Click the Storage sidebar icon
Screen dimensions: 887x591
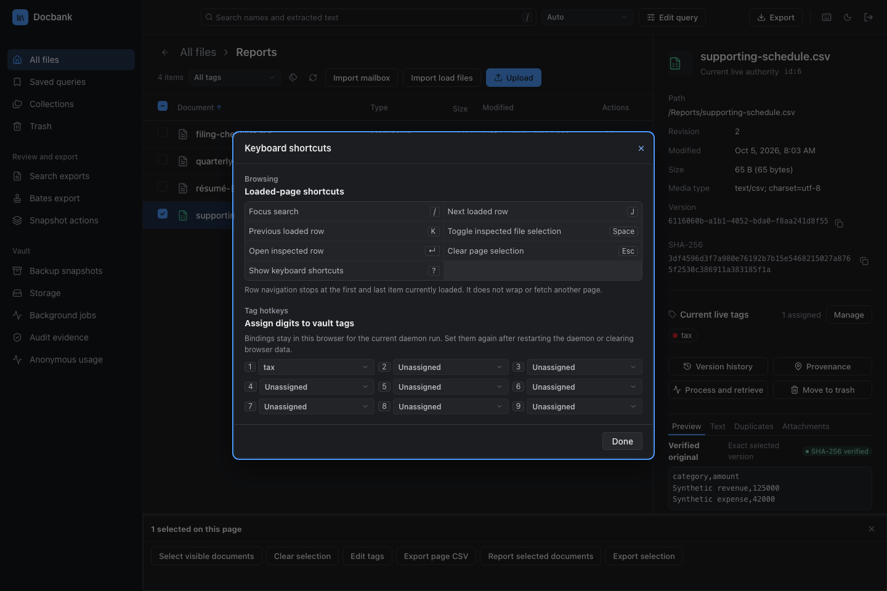click(x=17, y=293)
